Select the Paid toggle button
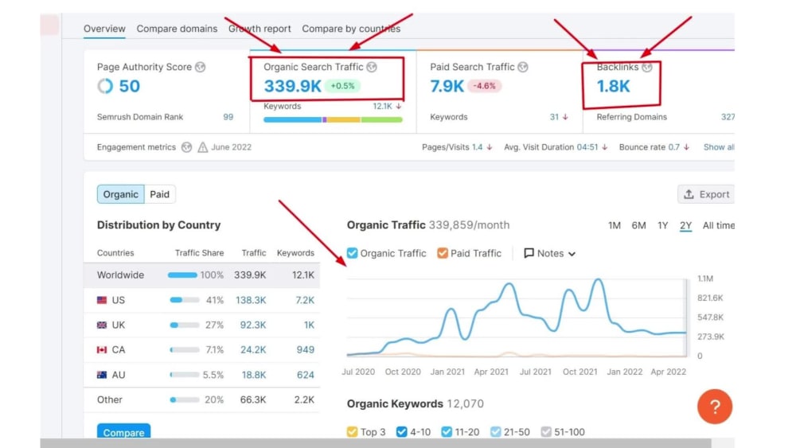 [x=159, y=194]
